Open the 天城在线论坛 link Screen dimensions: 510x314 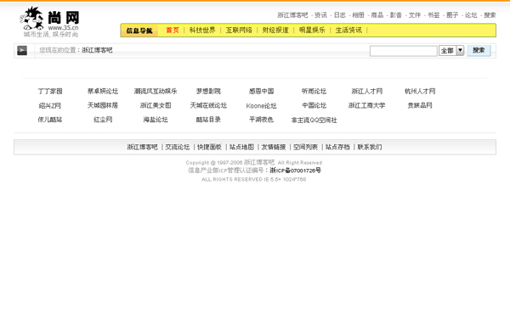(x=208, y=105)
